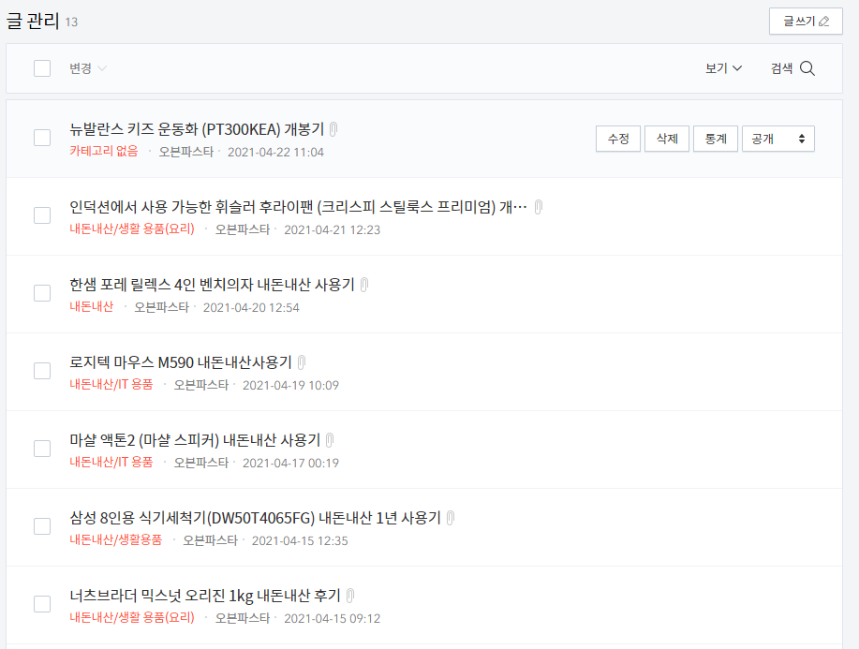Check the 마샬 액톤2 post checkbox

tap(42, 449)
